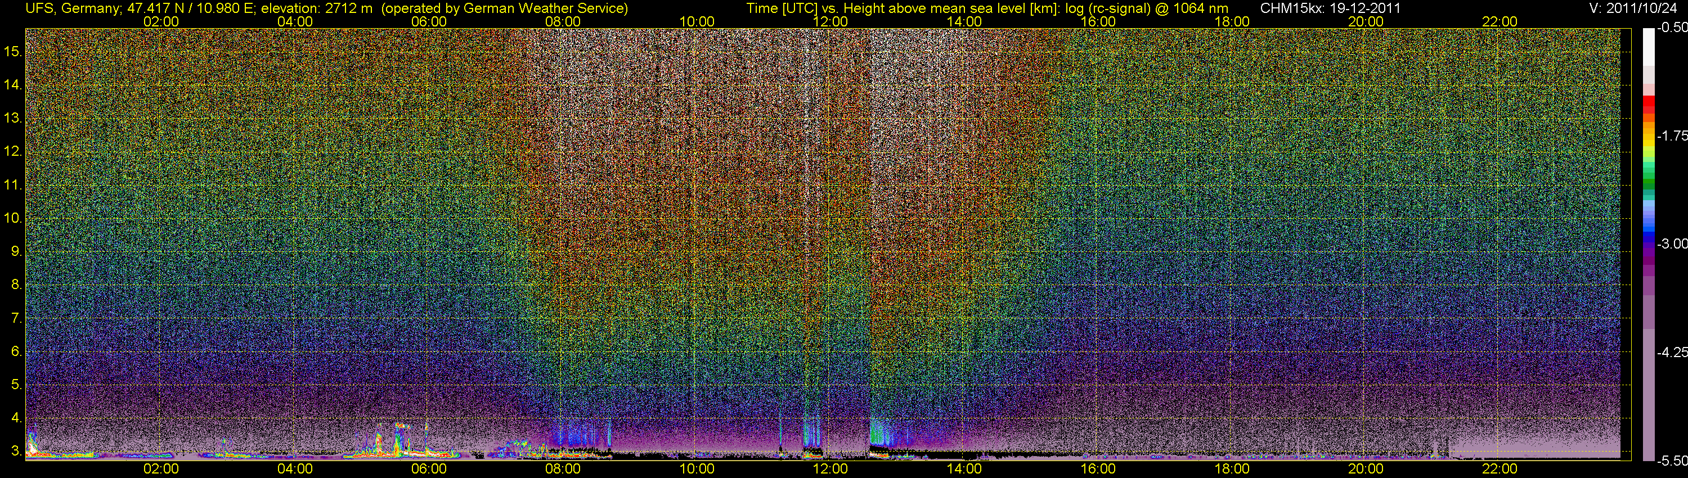Click the bottom-axis time label 14:00
The width and height of the screenshot is (1688, 478).
tap(964, 469)
